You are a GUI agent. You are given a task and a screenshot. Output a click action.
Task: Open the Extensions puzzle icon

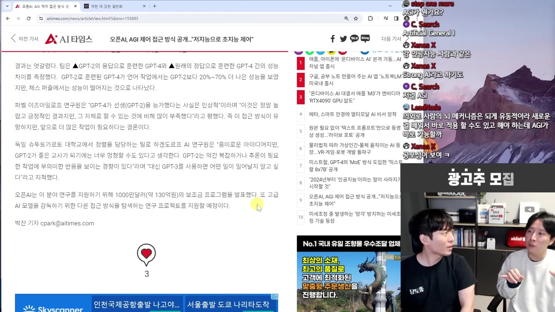[370, 19]
